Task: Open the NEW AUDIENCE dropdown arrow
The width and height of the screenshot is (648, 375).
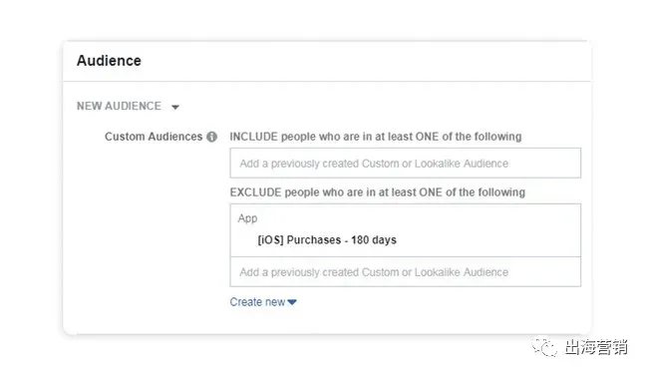Action: point(175,107)
